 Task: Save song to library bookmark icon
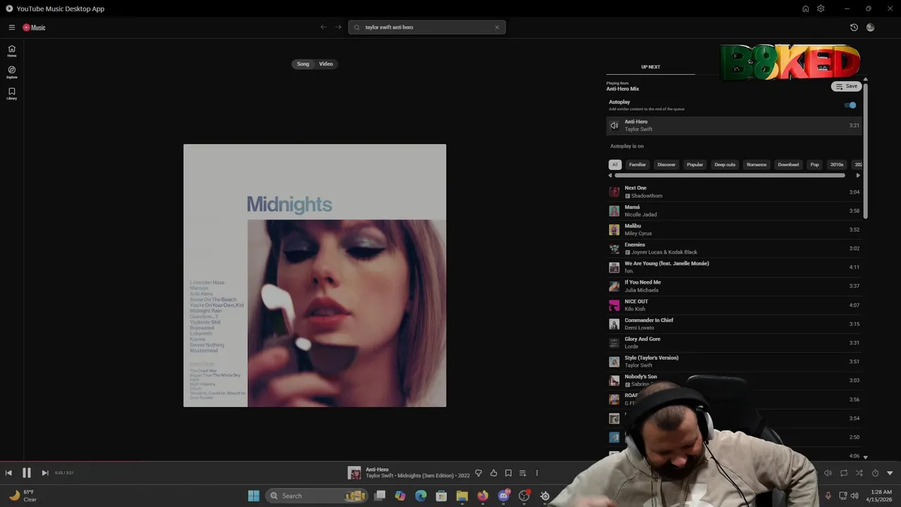(508, 473)
